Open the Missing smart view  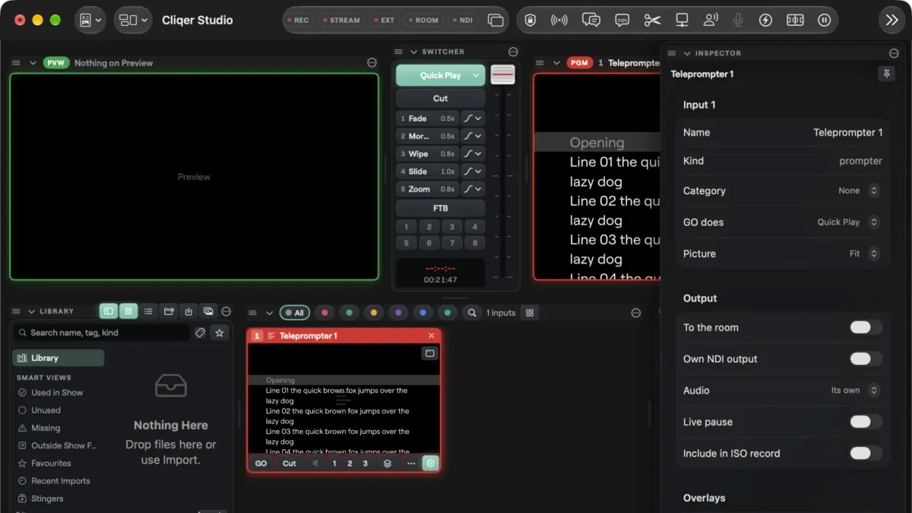[x=46, y=428]
